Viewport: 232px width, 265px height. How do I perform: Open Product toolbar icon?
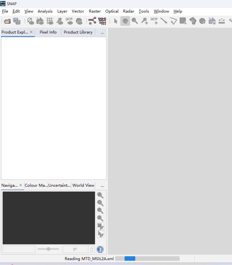coord(7,21)
